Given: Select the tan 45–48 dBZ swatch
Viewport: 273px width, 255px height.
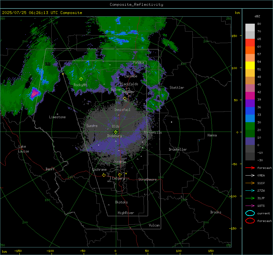Looking at the screenshot, I should 250,80.
